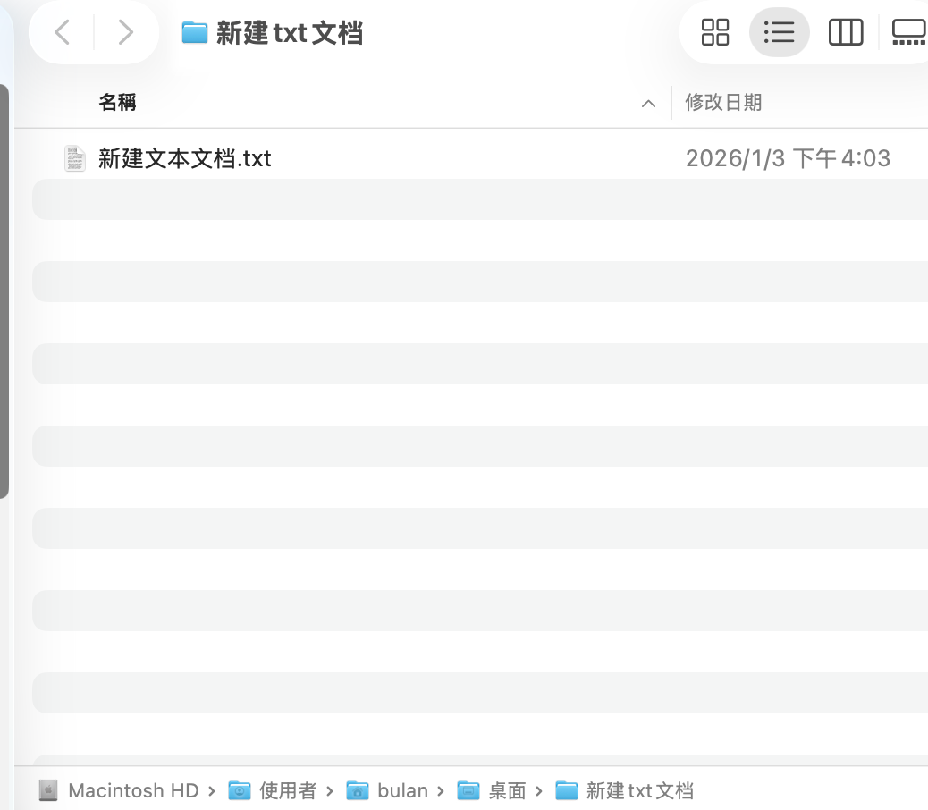Switch to gallery view
Image resolution: width=928 pixels, height=810 pixels.
(908, 33)
